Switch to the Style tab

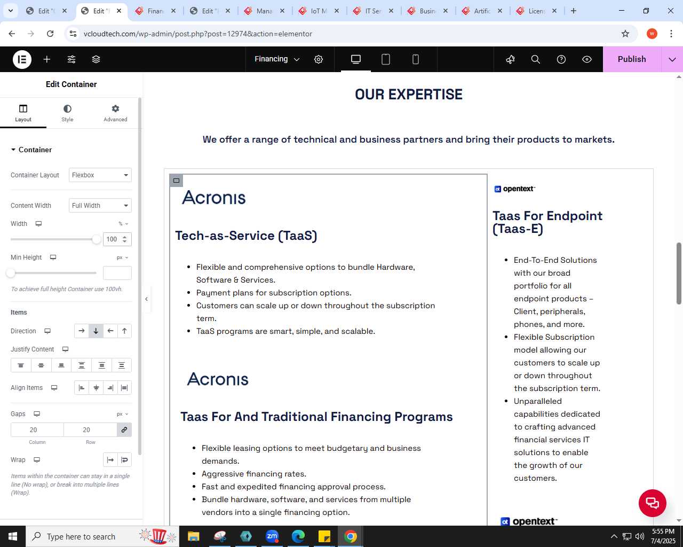pyautogui.click(x=67, y=113)
